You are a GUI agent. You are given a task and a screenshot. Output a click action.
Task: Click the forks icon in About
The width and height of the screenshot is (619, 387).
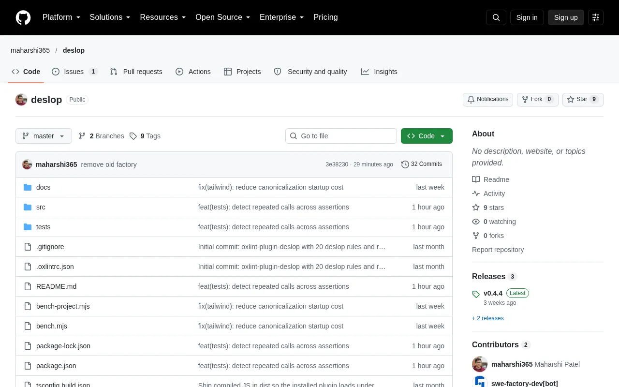(476, 236)
